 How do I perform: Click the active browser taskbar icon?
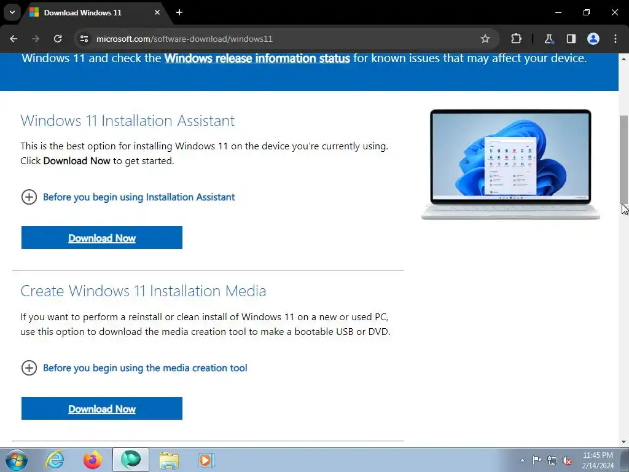[x=131, y=460]
